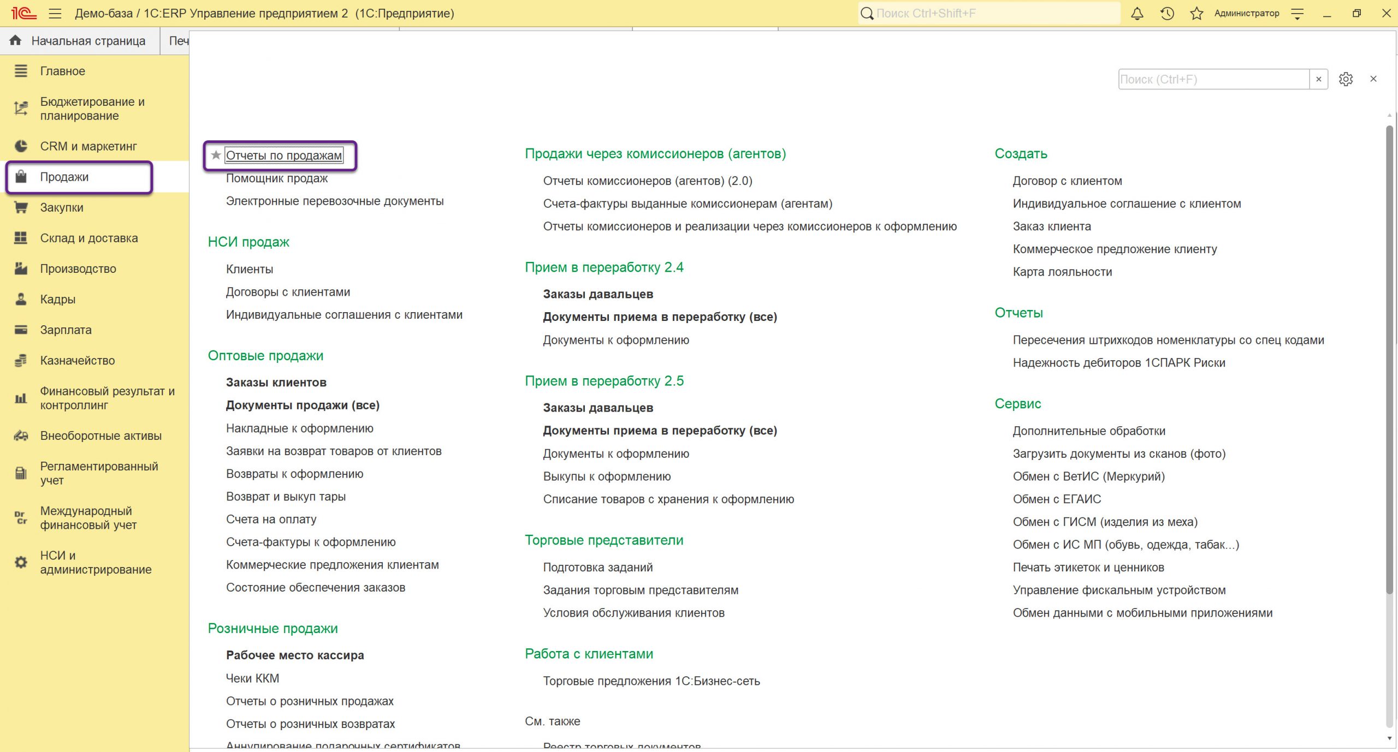Click the Казначейство coins icon
The height and width of the screenshot is (752, 1398).
point(21,360)
